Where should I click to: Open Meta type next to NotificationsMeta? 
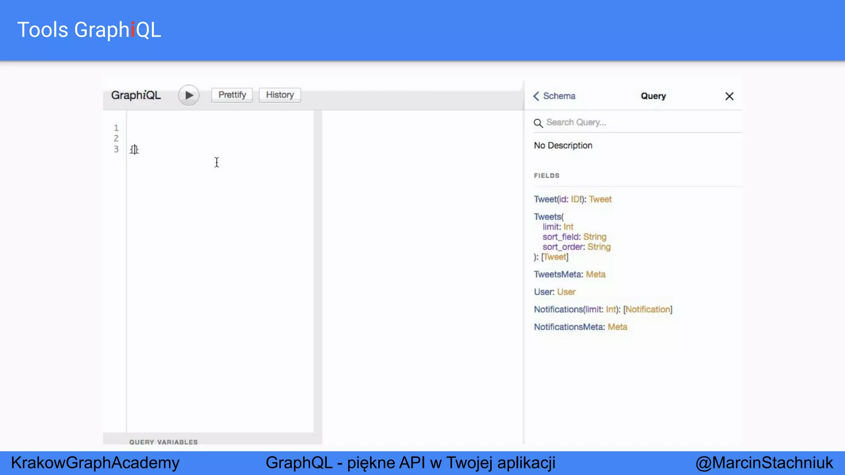tap(617, 327)
